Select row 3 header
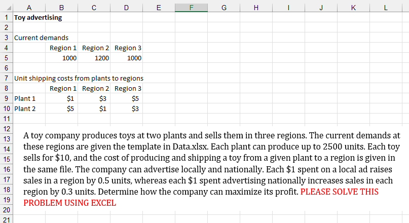The width and height of the screenshot is (409, 223). point(6,38)
